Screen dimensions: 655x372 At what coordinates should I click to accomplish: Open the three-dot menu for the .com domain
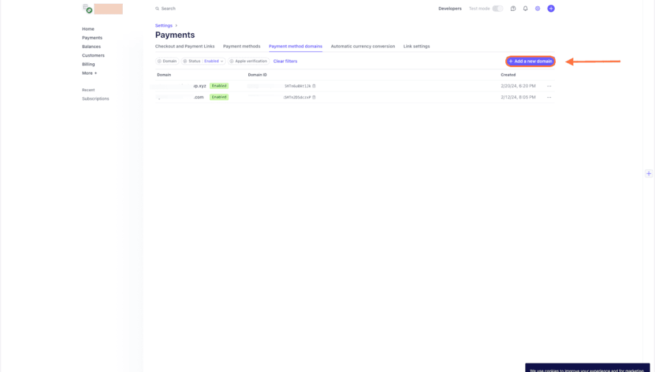[x=549, y=97]
